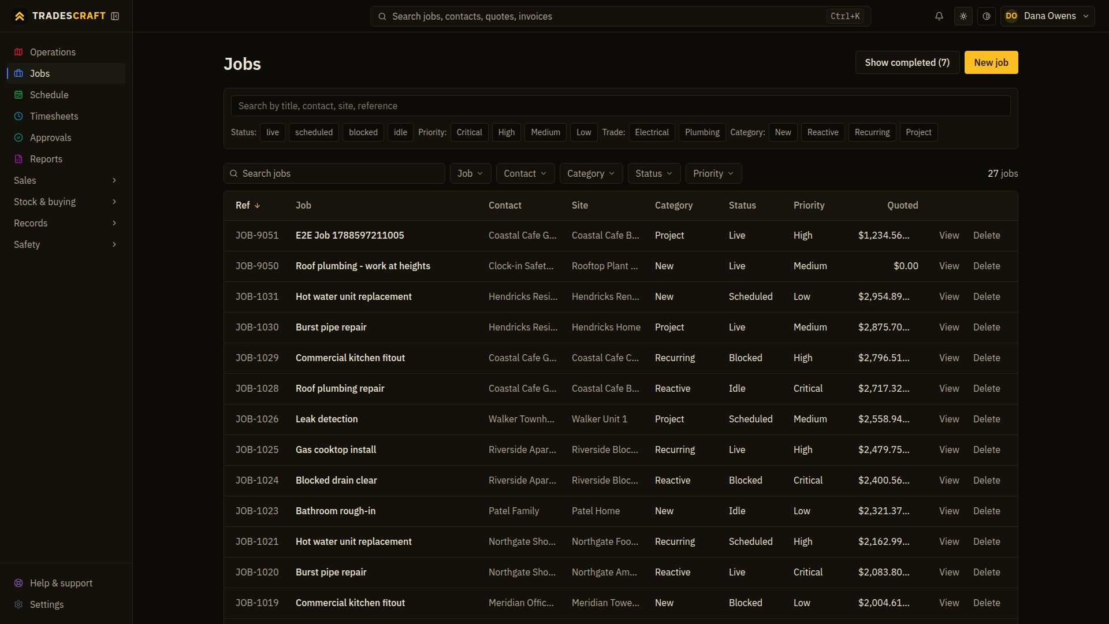The image size is (1109, 624).
Task: Click Settings gear icon
Action: tap(18, 604)
